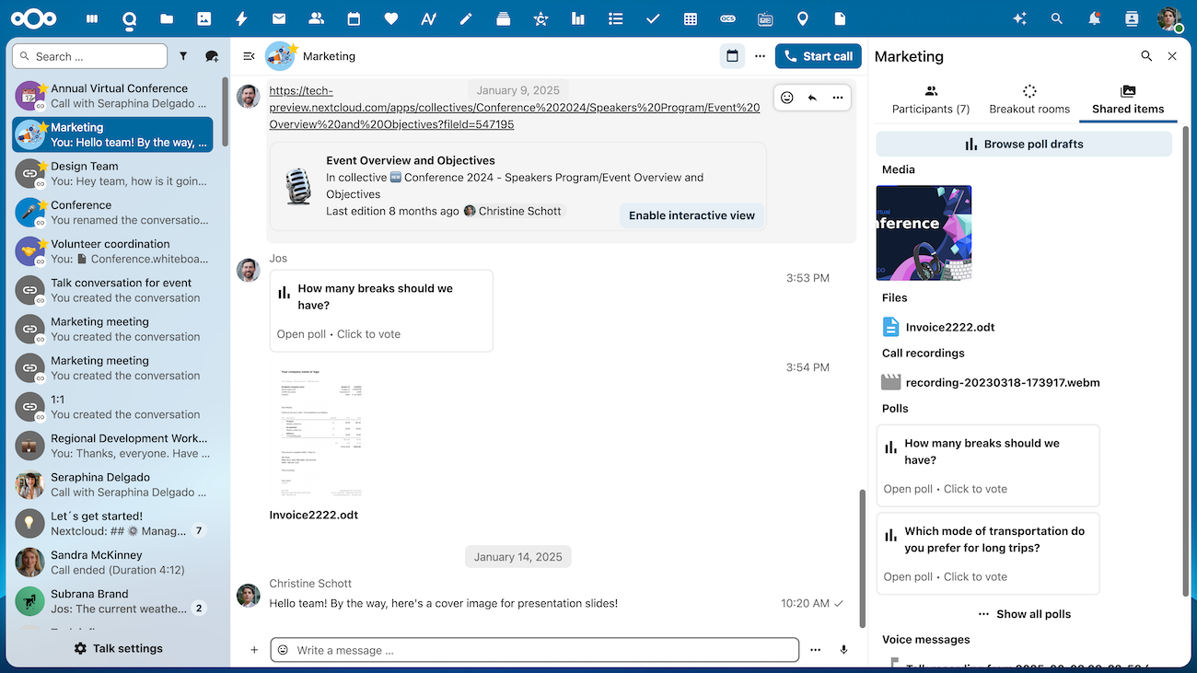Open the conversation three-dots menu beside Start call

pos(760,56)
